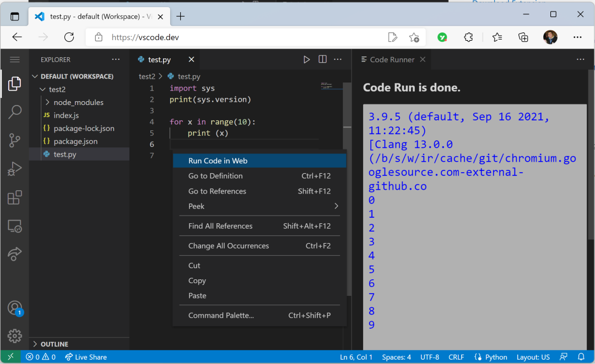Open the browser extensions puzzle icon
595x364 pixels.
point(468,37)
